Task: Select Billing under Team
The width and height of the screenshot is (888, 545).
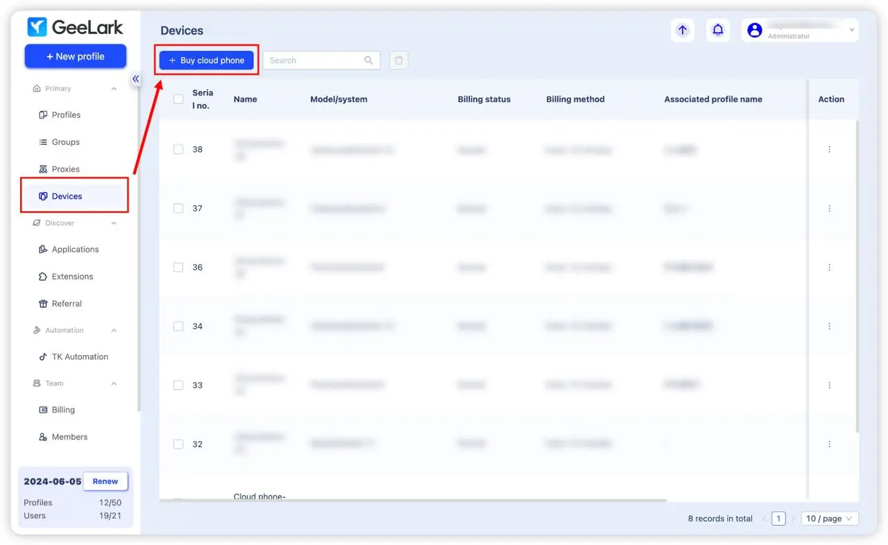Action: (x=62, y=409)
